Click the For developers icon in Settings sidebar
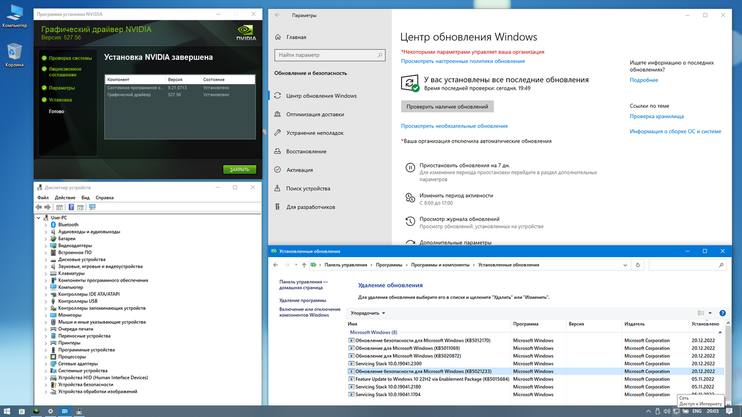This screenshot has width=742, height=417. tap(278, 207)
